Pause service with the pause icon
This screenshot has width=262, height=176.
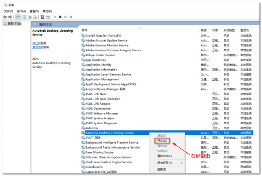tap(66, 17)
